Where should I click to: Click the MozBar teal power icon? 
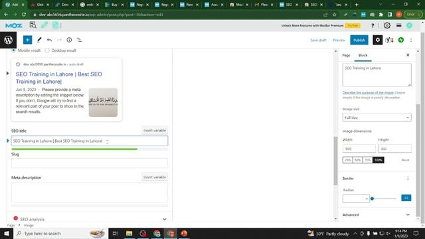[x=409, y=25]
